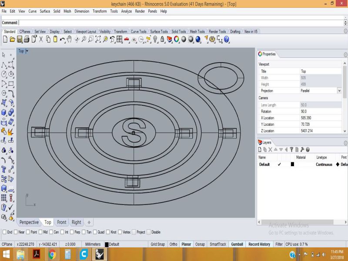Open the Properties panel gear options menu
The width and height of the screenshot is (348, 261).
click(x=345, y=55)
